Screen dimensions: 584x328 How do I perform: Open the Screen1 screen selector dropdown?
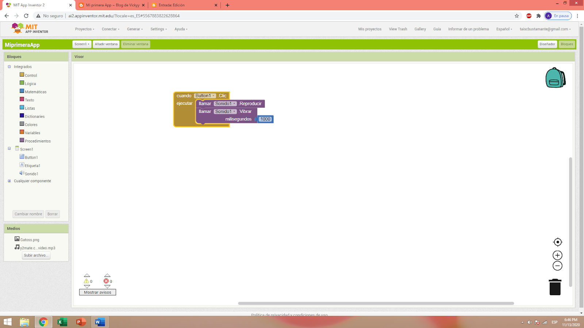pyautogui.click(x=82, y=44)
